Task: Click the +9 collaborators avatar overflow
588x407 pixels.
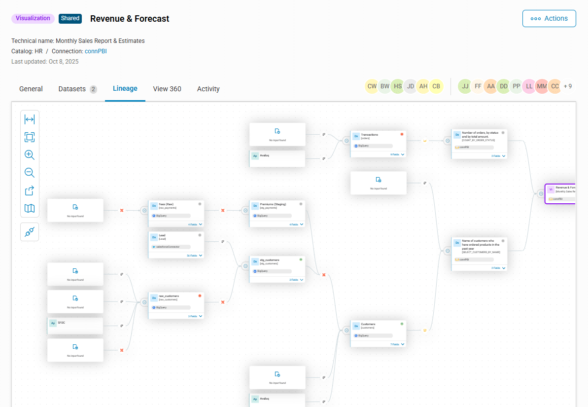Action: (568, 86)
